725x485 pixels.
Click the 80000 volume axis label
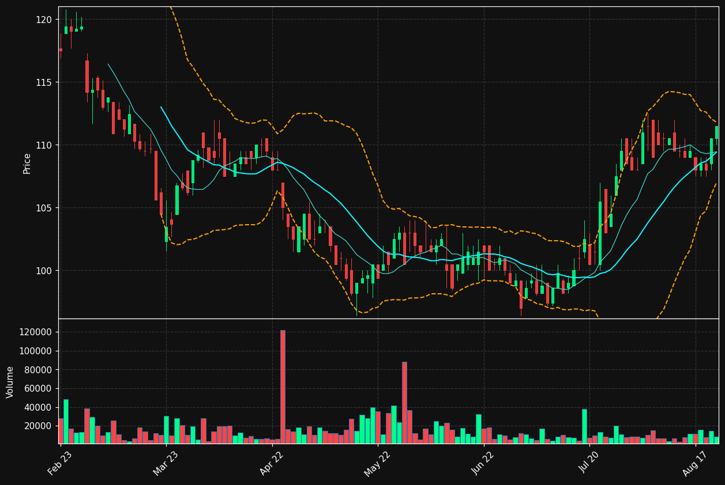click(x=39, y=370)
